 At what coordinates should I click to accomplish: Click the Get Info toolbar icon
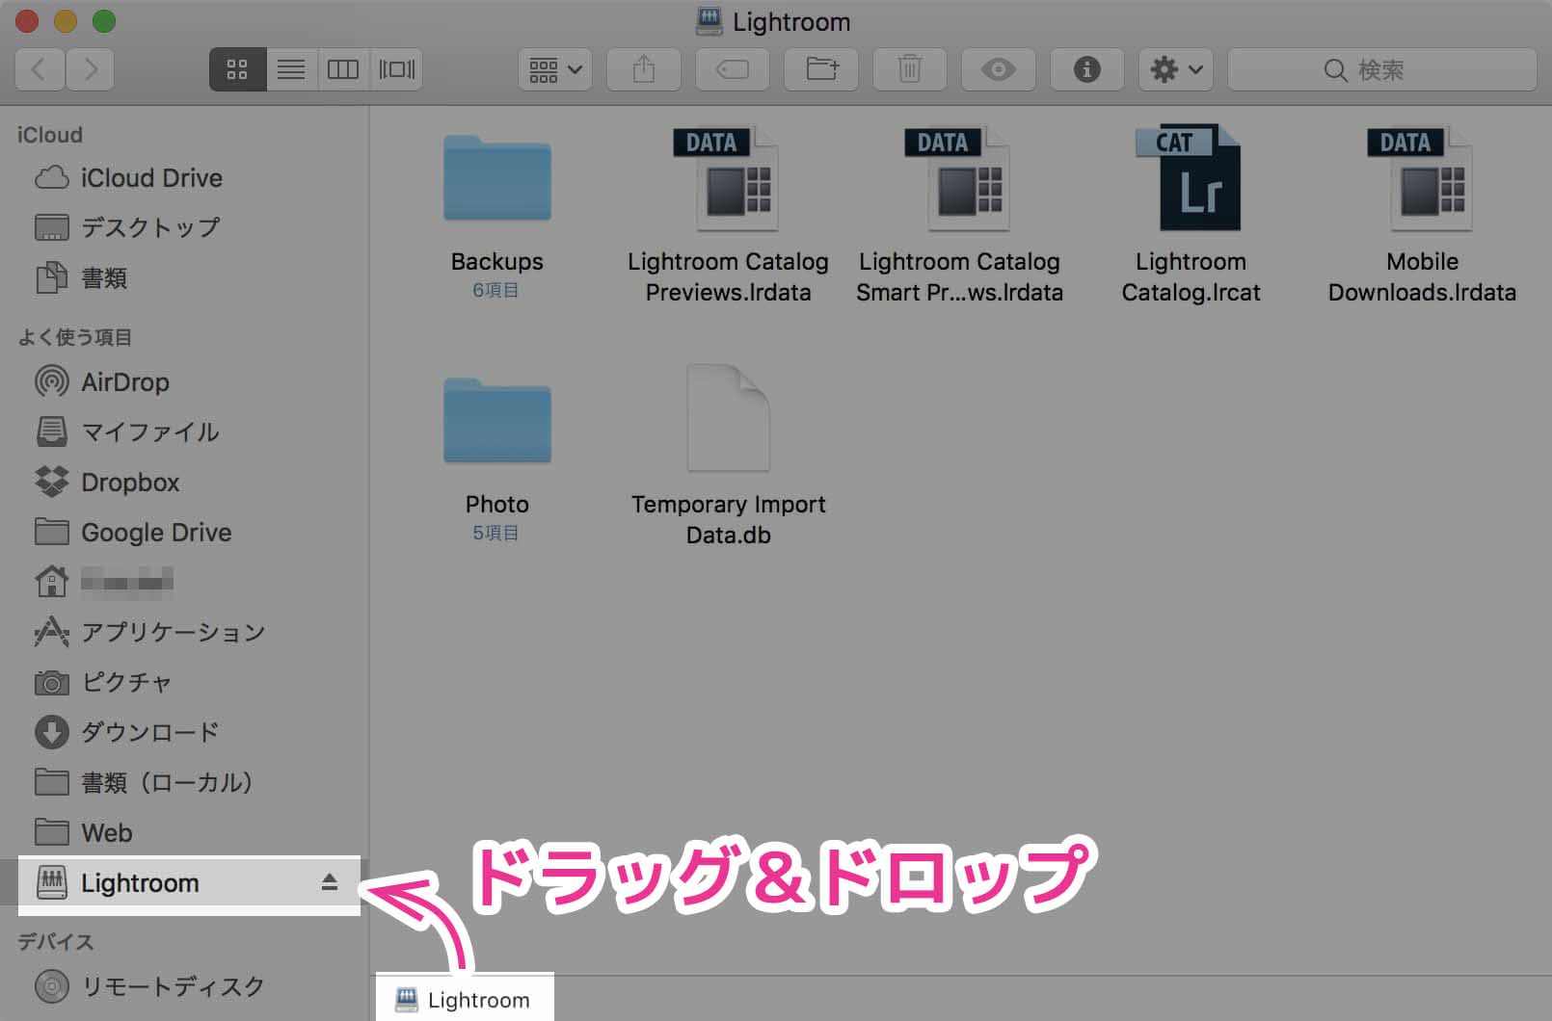1086,69
